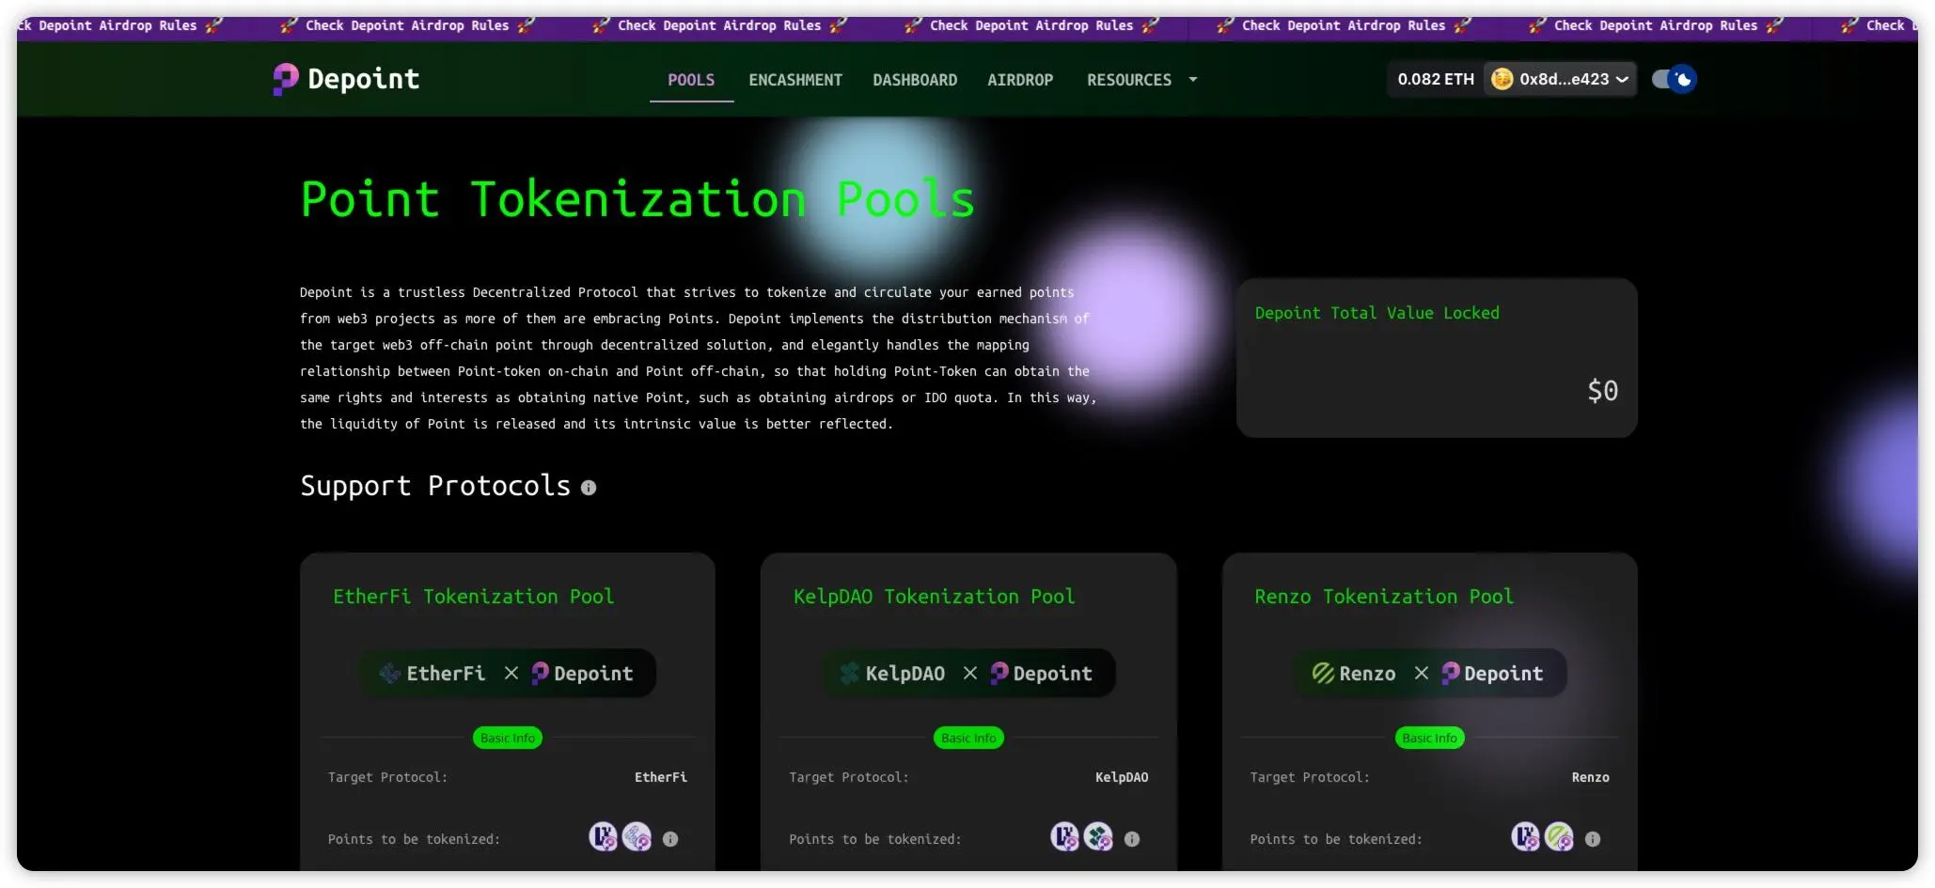Click the info icon next to Support Protocols
The width and height of the screenshot is (1935, 888).
click(x=589, y=488)
